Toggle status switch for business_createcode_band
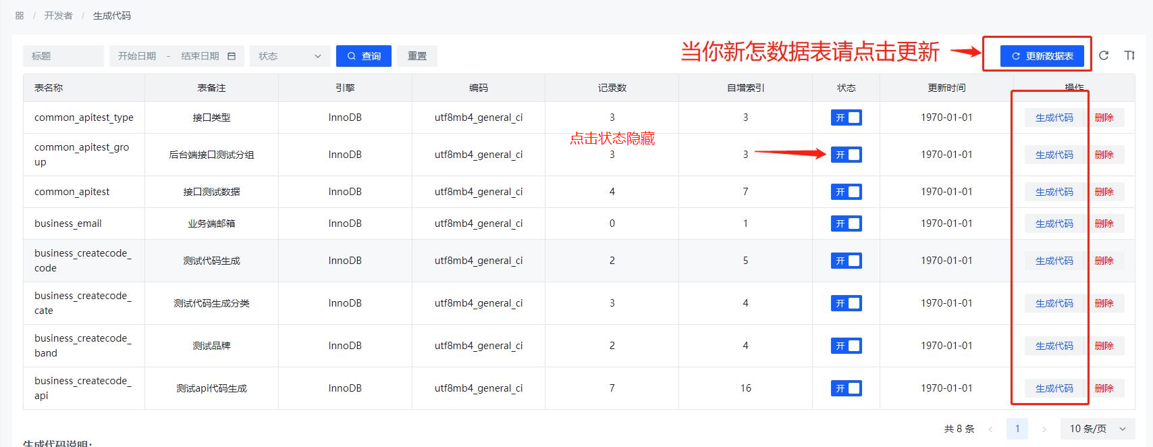Screen dimensions: 1153x447 tap(846, 346)
